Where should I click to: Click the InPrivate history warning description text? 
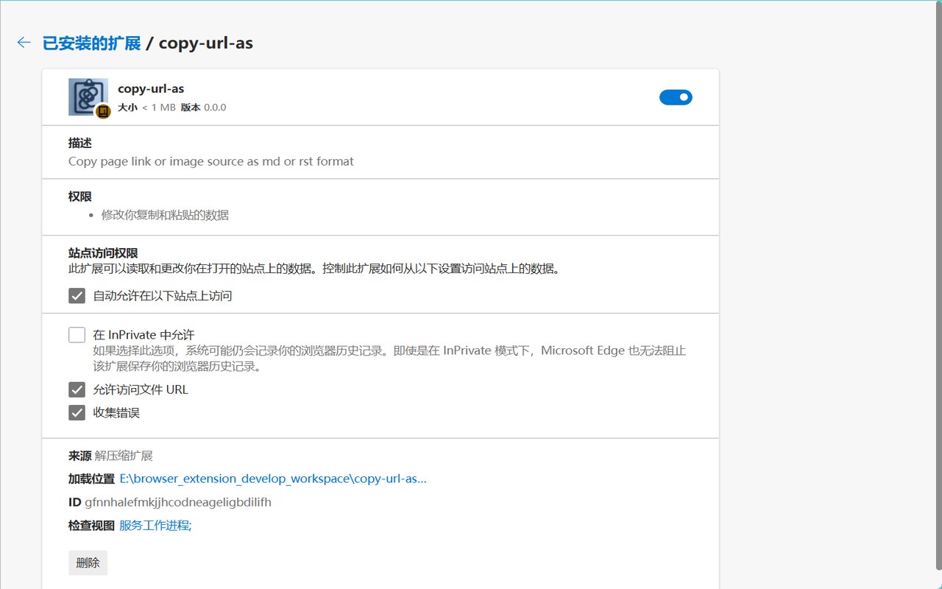[x=389, y=359]
